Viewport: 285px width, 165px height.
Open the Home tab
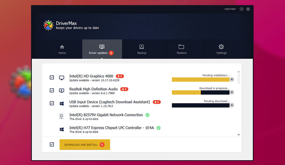[62, 49]
